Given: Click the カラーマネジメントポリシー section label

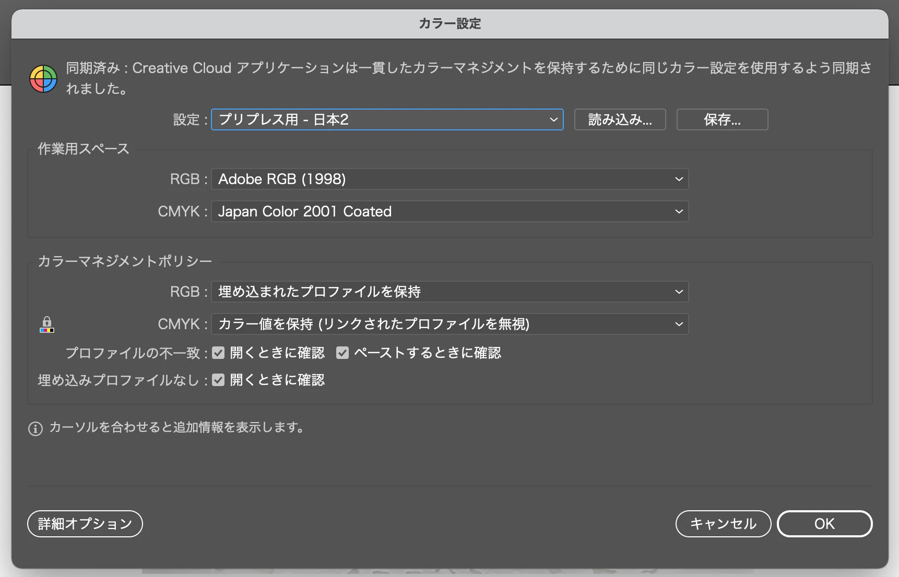Looking at the screenshot, I should [x=125, y=261].
